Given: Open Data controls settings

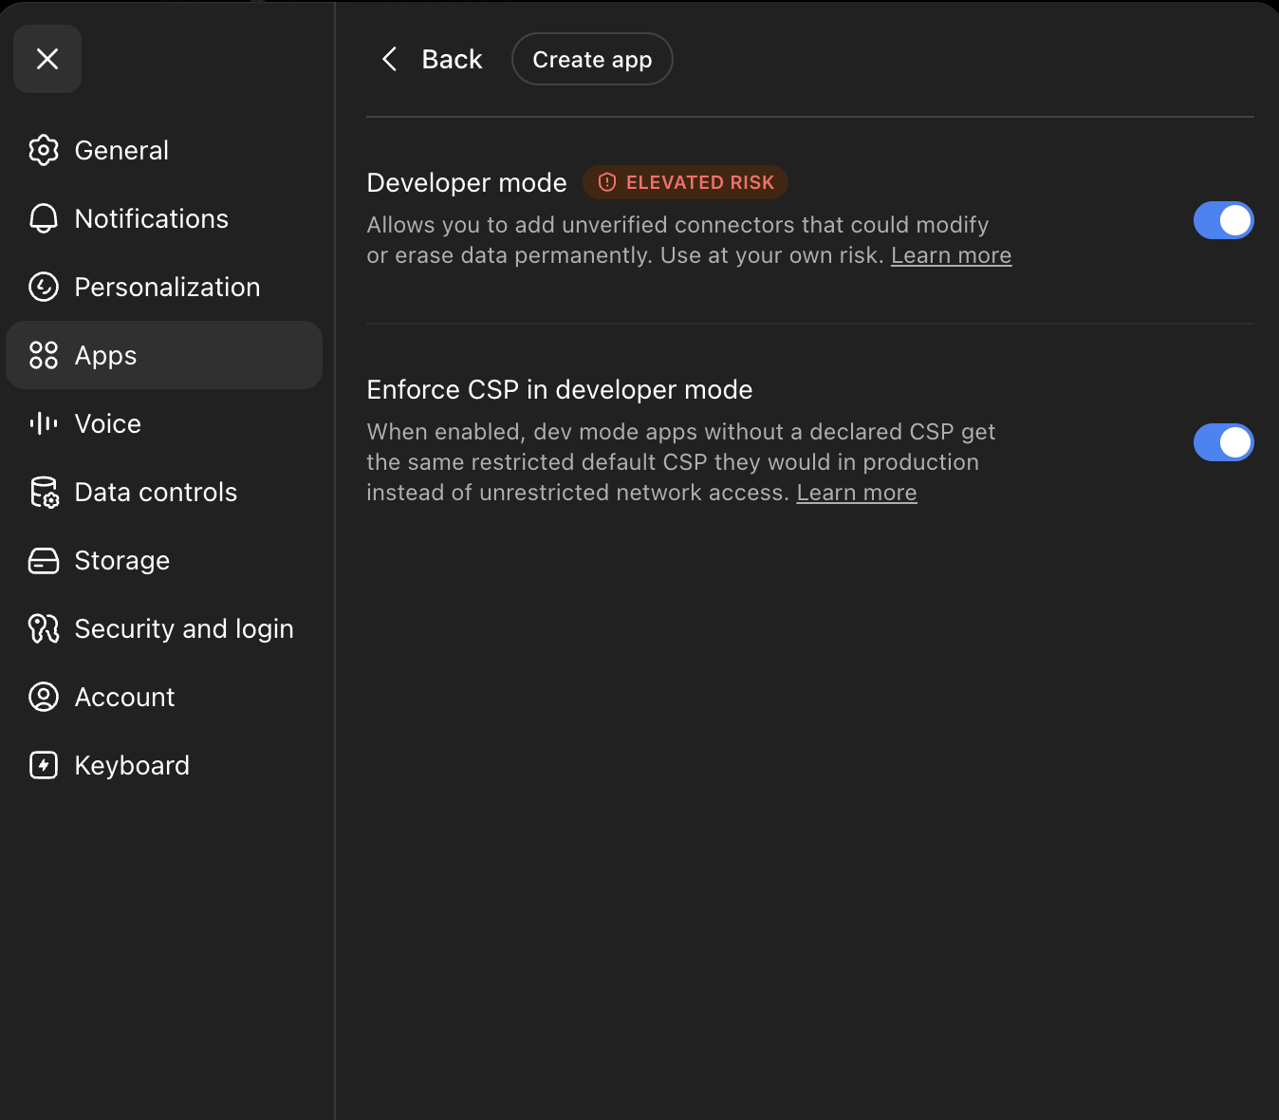Looking at the screenshot, I should 164,492.
